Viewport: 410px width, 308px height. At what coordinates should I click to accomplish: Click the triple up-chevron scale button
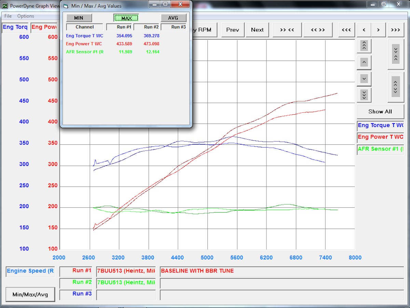(x=364, y=46)
